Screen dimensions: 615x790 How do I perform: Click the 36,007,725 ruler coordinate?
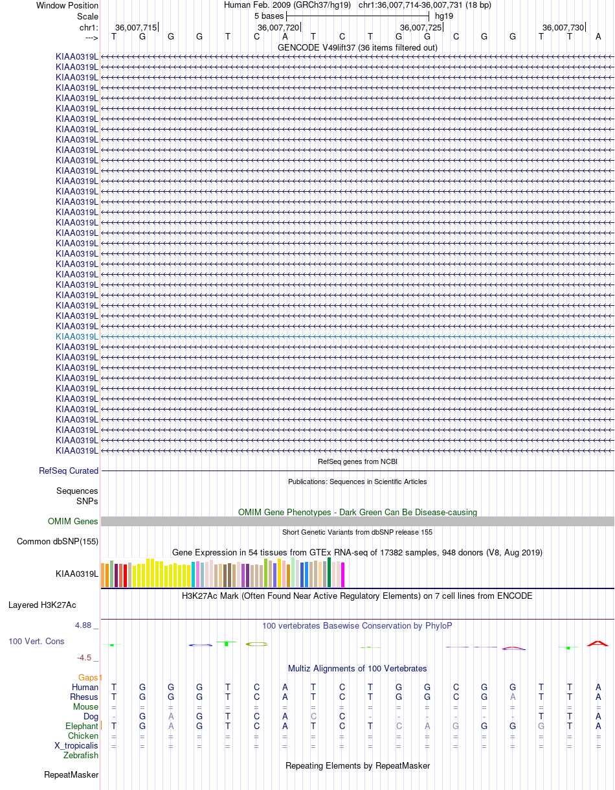tap(421, 28)
